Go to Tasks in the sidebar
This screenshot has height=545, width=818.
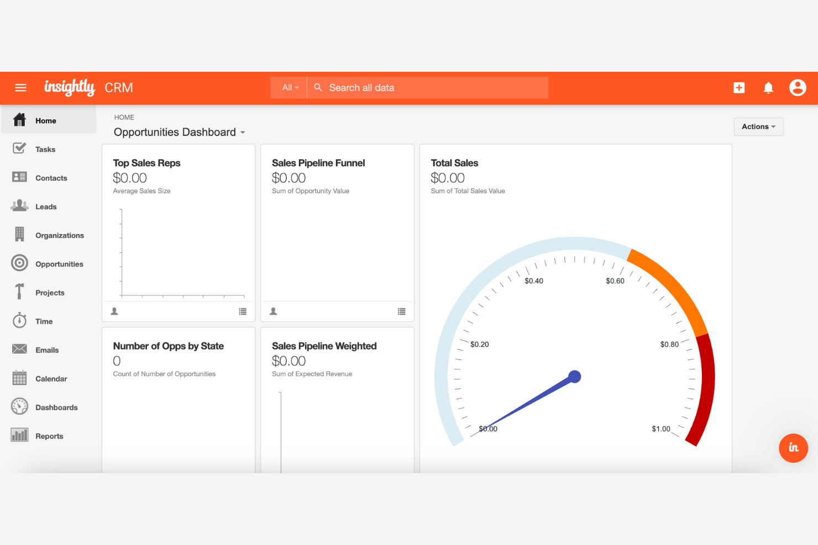tap(45, 149)
